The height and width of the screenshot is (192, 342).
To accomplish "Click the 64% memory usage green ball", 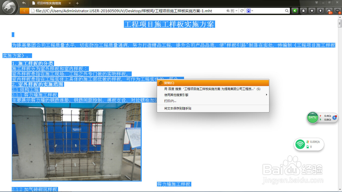I will point(313,118).
